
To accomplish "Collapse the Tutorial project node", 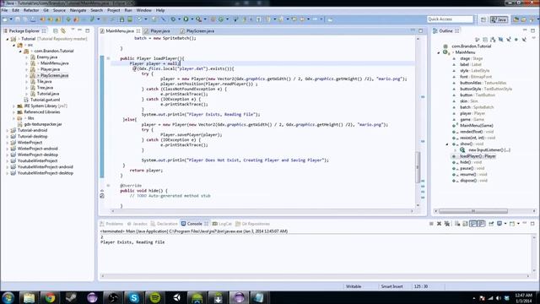I will tap(8, 39).
